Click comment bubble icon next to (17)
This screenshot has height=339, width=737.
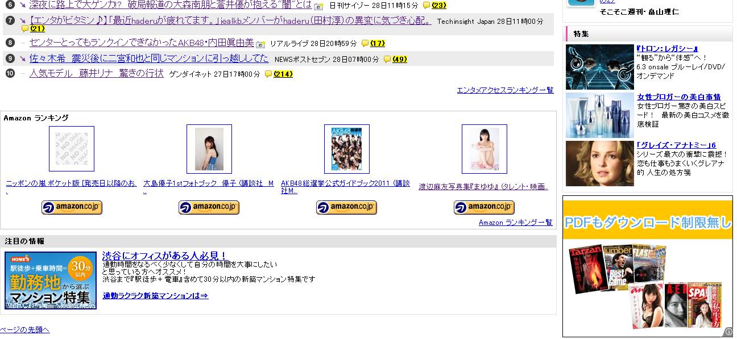pyautogui.click(x=365, y=43)
